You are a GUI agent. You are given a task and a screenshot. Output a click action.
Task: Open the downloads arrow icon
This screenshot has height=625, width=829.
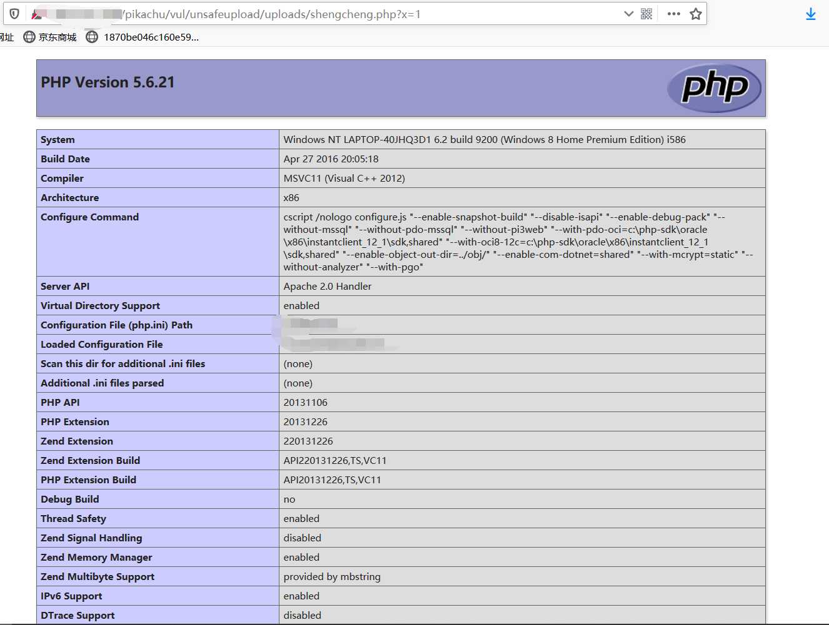(811, 14)
